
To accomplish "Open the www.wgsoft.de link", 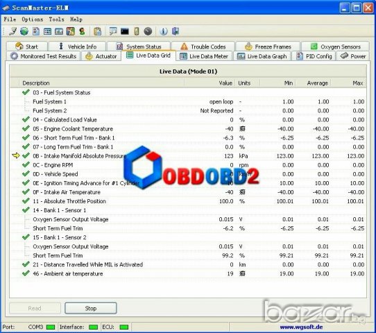I will [x=301, y=327].
